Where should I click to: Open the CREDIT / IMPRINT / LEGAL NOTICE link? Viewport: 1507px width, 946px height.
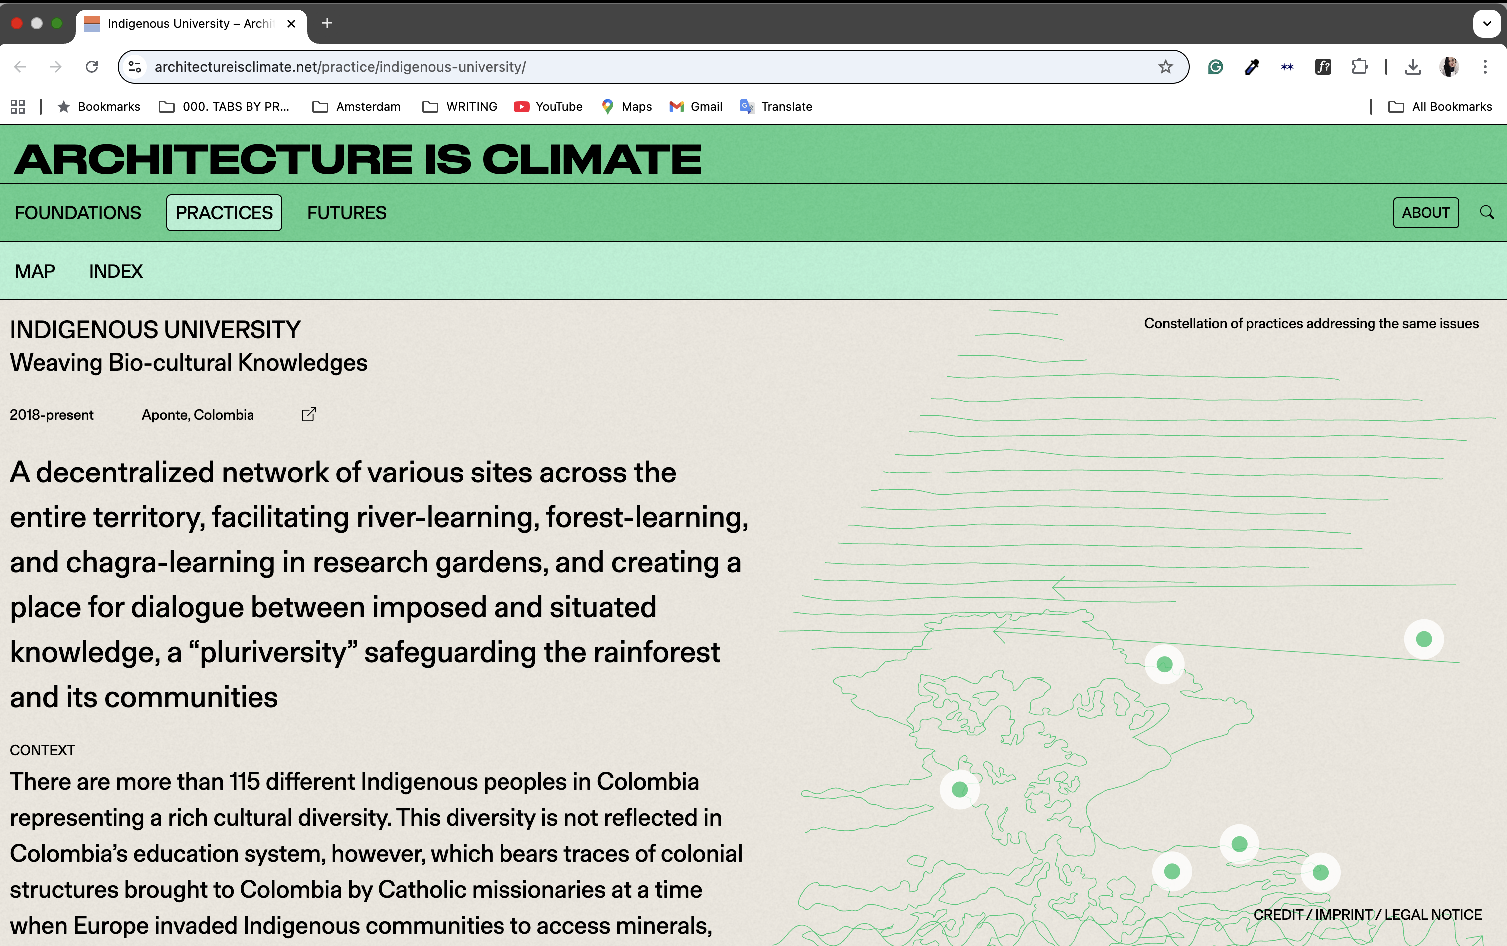1367,914
